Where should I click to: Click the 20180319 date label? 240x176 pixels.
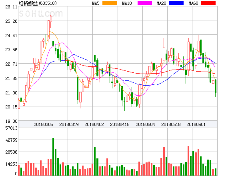[69, 124]
